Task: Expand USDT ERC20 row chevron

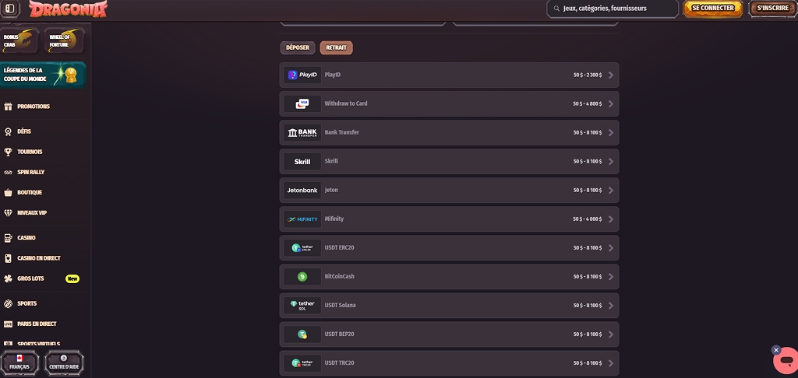Action: click(611, 248)
